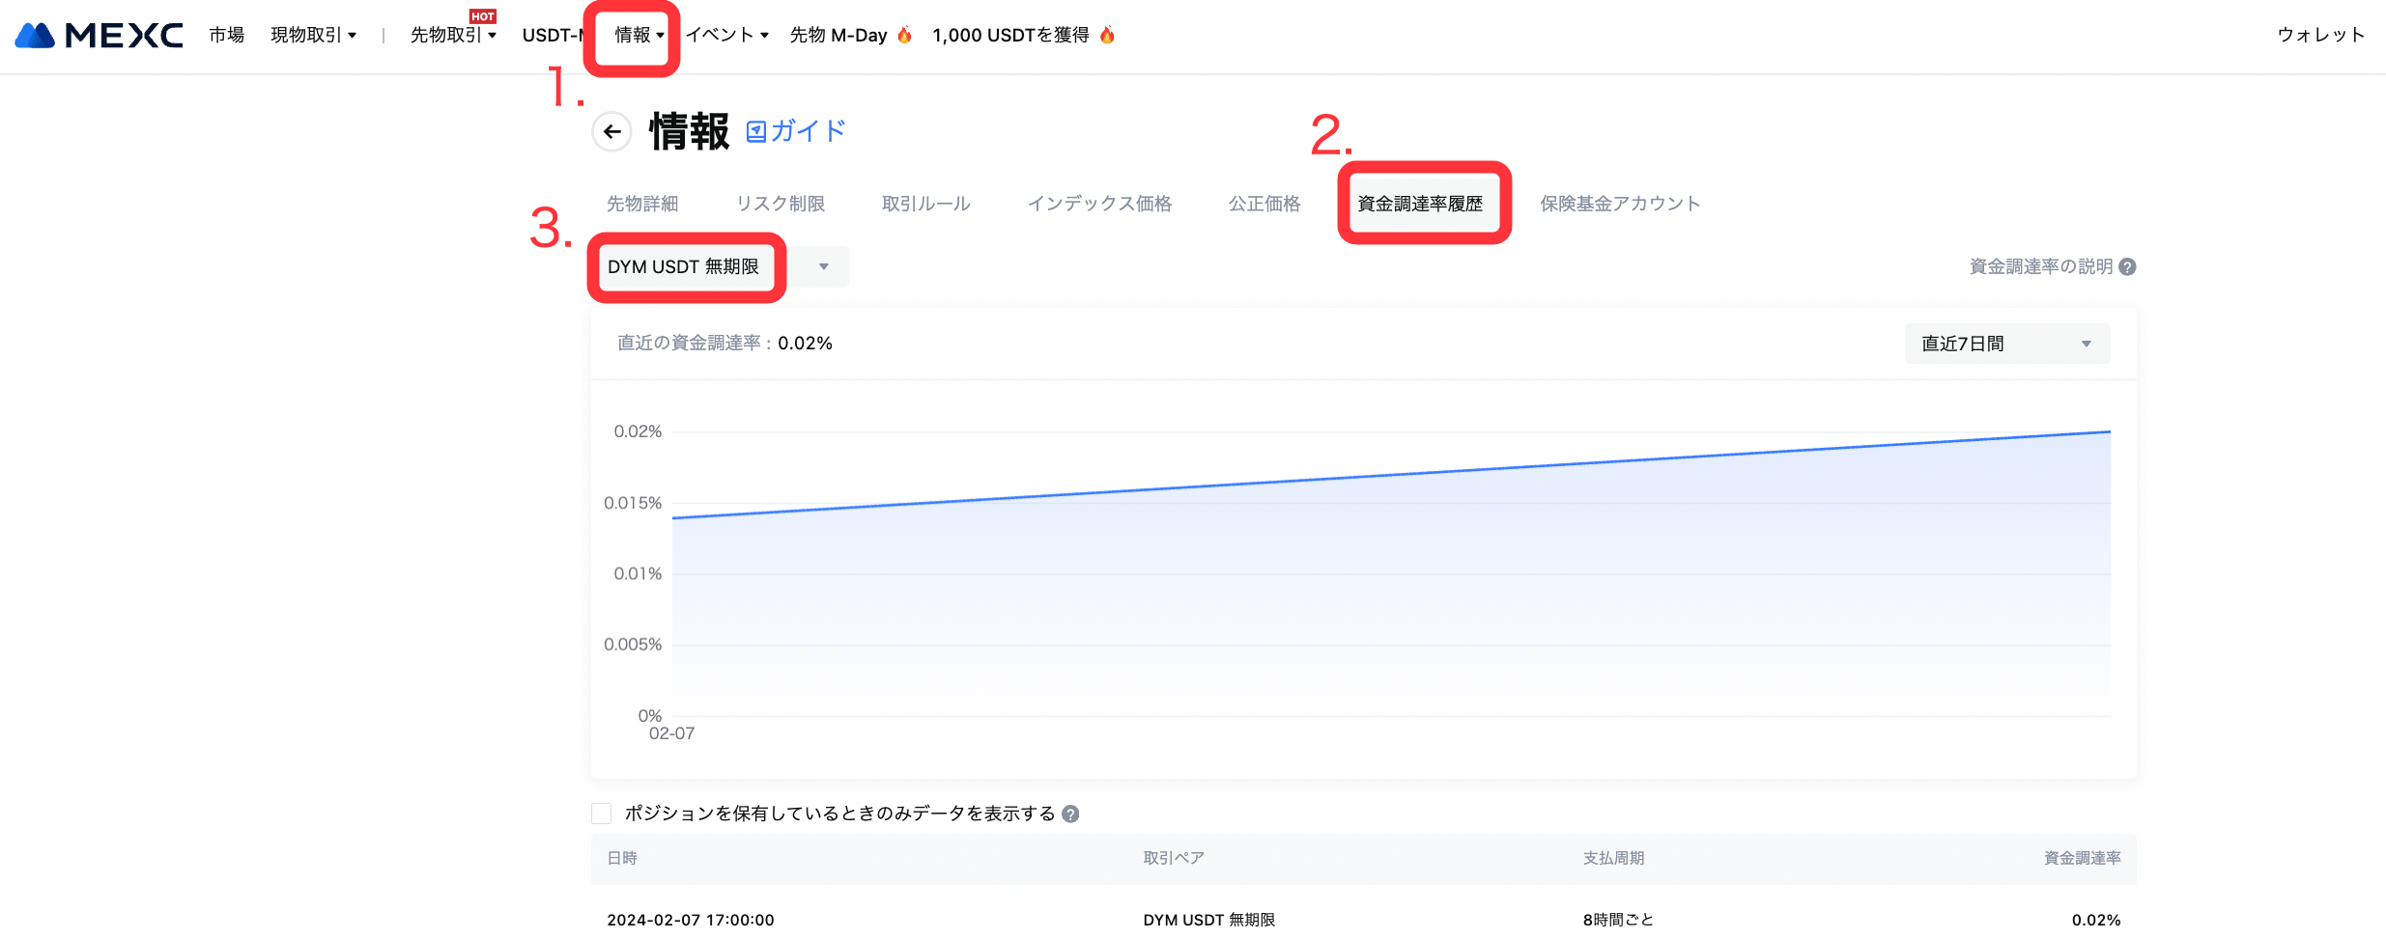Viewport: 2386px width, 939px height.
Task: Open the 保険基金アカウント tab
Action: [1620, 204]
